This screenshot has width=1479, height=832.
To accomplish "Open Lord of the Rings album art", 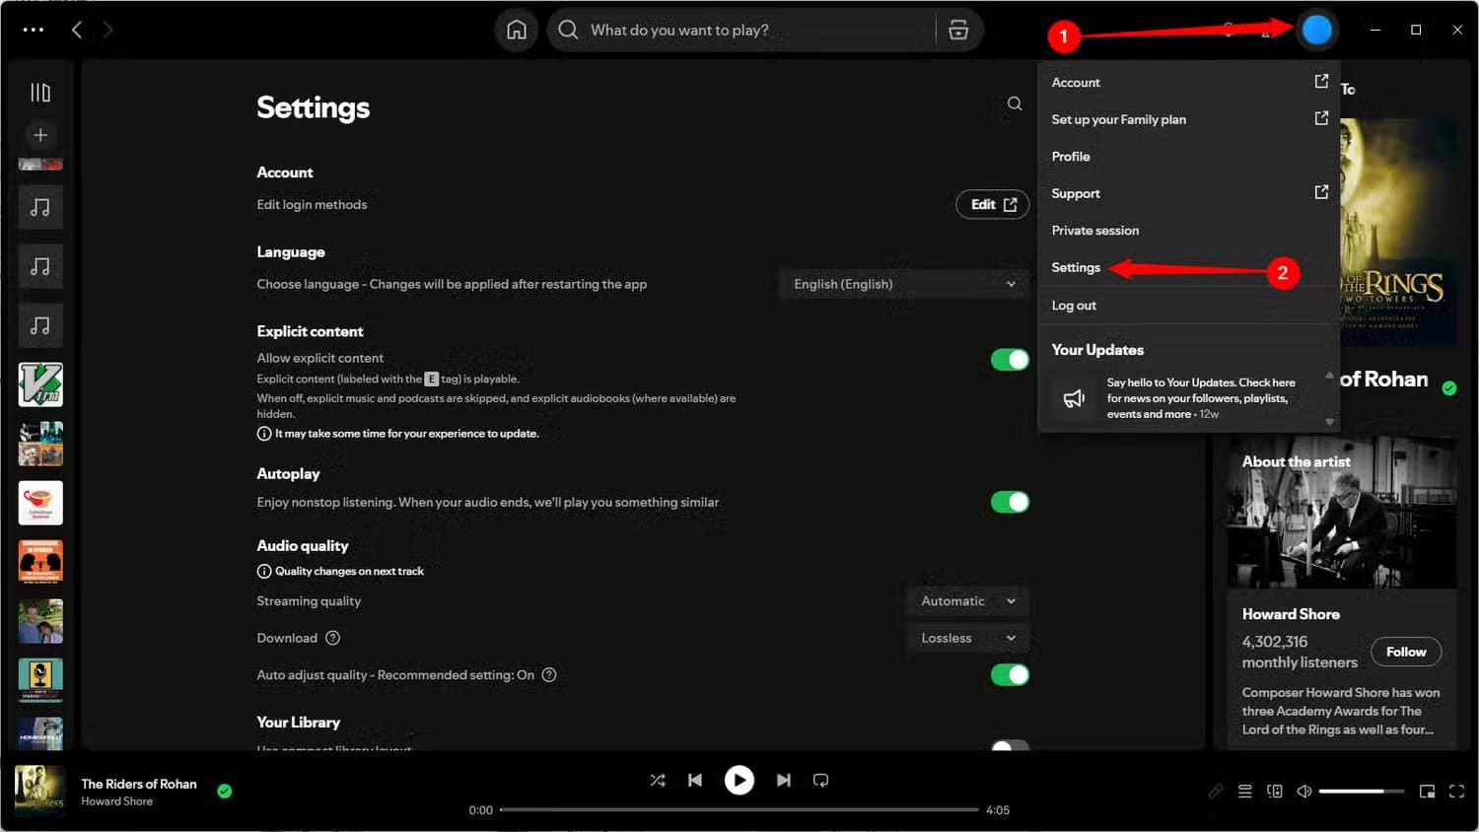I will click(x=1398, y=232).
